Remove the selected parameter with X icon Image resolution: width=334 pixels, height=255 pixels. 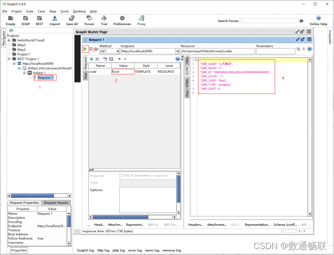pos(97,59)
